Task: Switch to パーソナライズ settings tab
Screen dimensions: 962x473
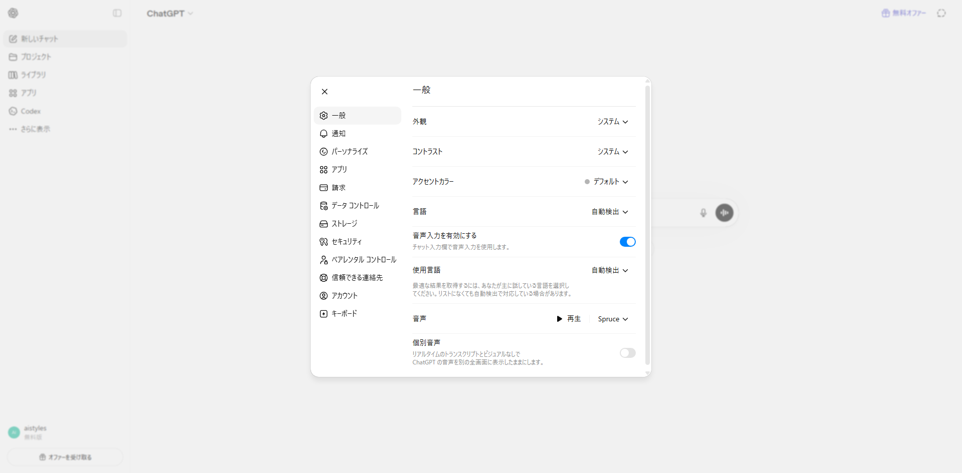Action: 358,152
